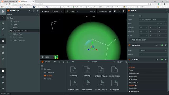Select the Resize element tool
The height and width of the screenshot is (95, 169).
[3, 35]
